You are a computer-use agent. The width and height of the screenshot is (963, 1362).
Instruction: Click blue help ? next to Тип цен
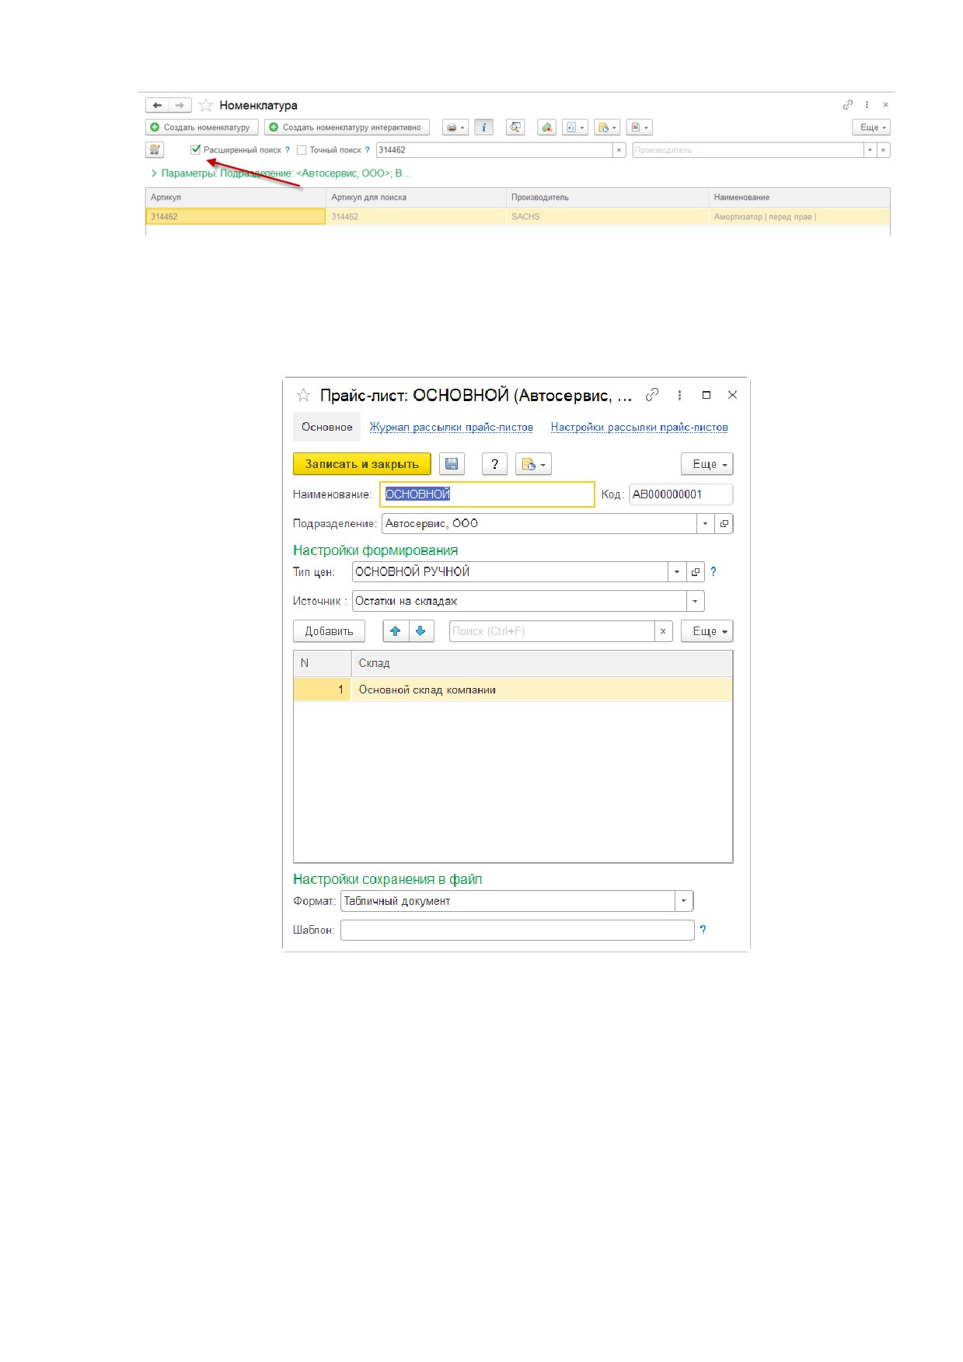coord(714,571)
